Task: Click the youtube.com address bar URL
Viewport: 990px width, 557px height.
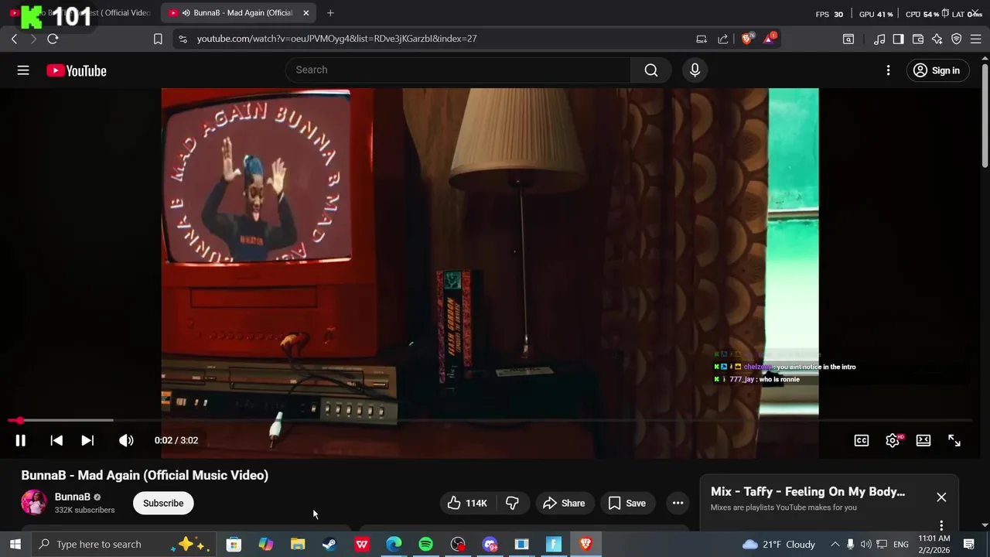Action: pyautogui.click(x=336, y=39)
